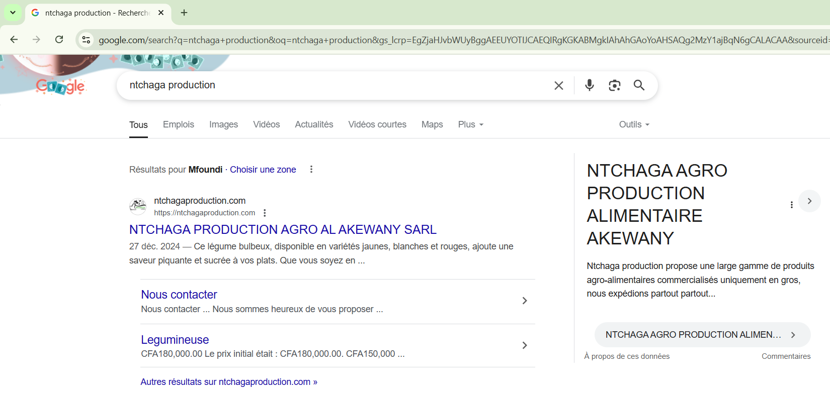Expand Legumineuse chevron arrow
This screenshot has height=407, width=830.
[525, 345]
